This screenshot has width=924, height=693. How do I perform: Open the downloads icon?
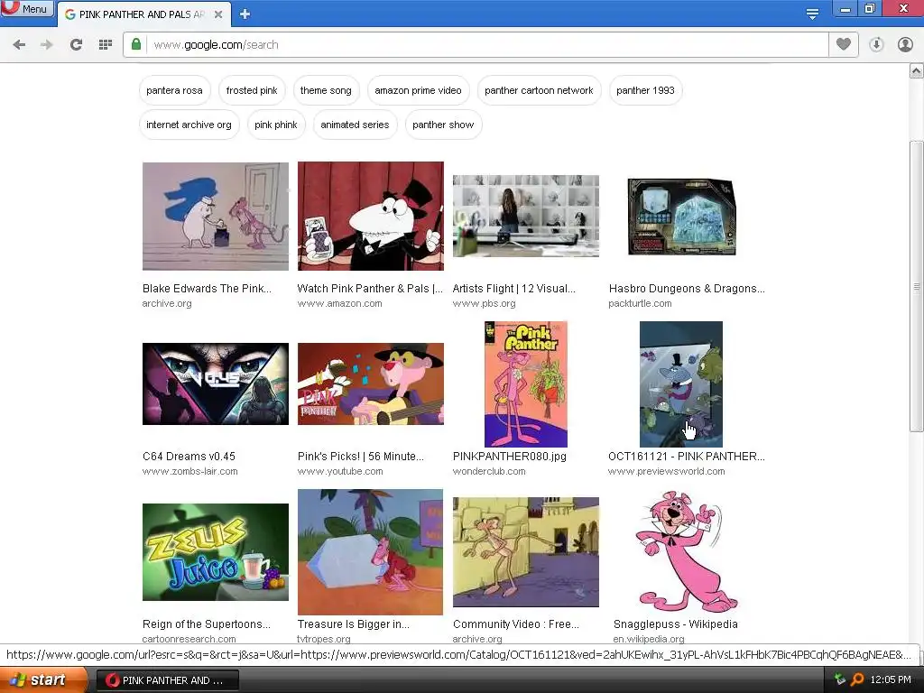click(876, 45)
